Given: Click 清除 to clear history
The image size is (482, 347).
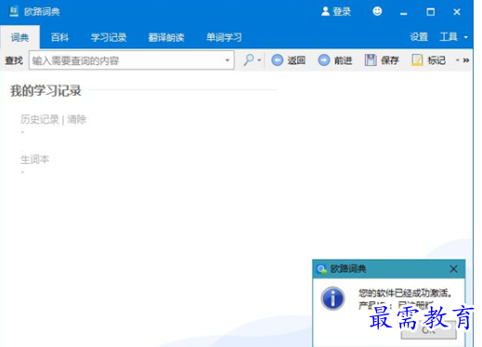Looking at the screenshot, I should click(x=76, y=119).
